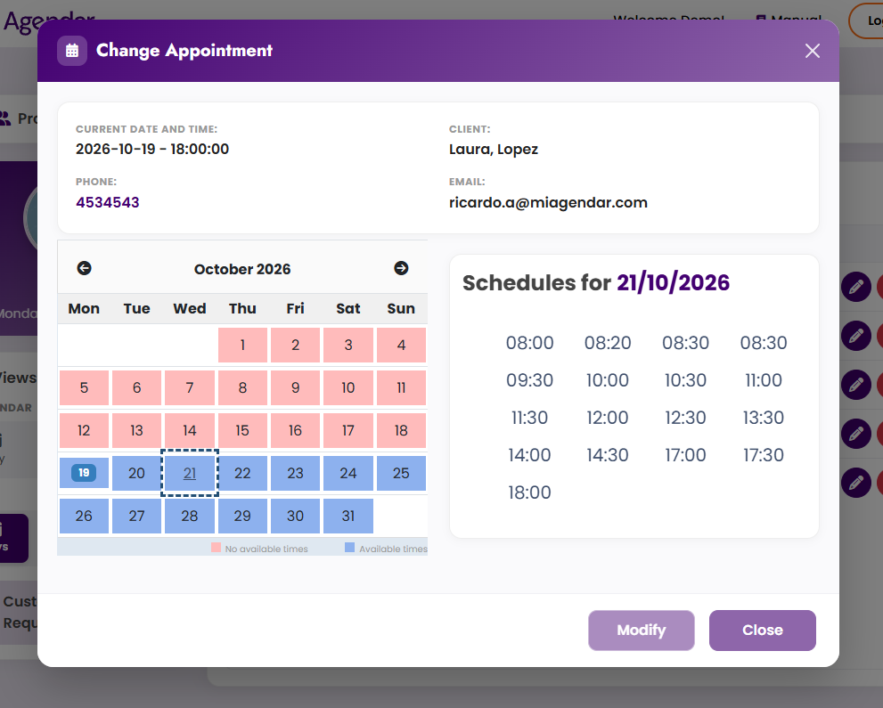Image resolution: width=883 pixels, height=708 pixels.
Task: Pick the 14:30 time slot
Action: coord(608,455)
